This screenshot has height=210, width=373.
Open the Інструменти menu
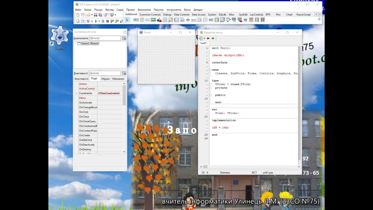point(174,10)
